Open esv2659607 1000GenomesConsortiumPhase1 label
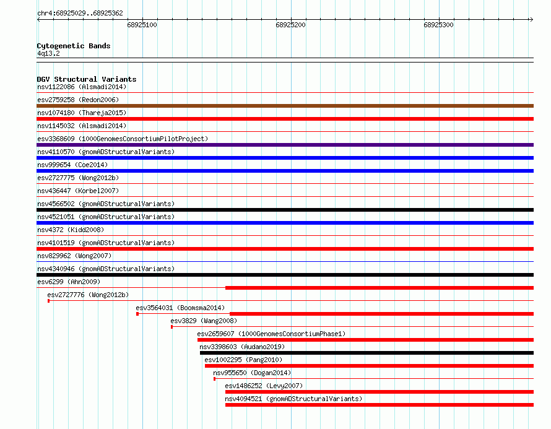Screen dimensions: 551x429 (271, 334)
